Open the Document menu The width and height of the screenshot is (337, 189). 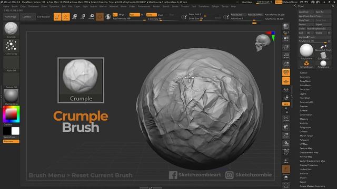[x=34, y=6]
